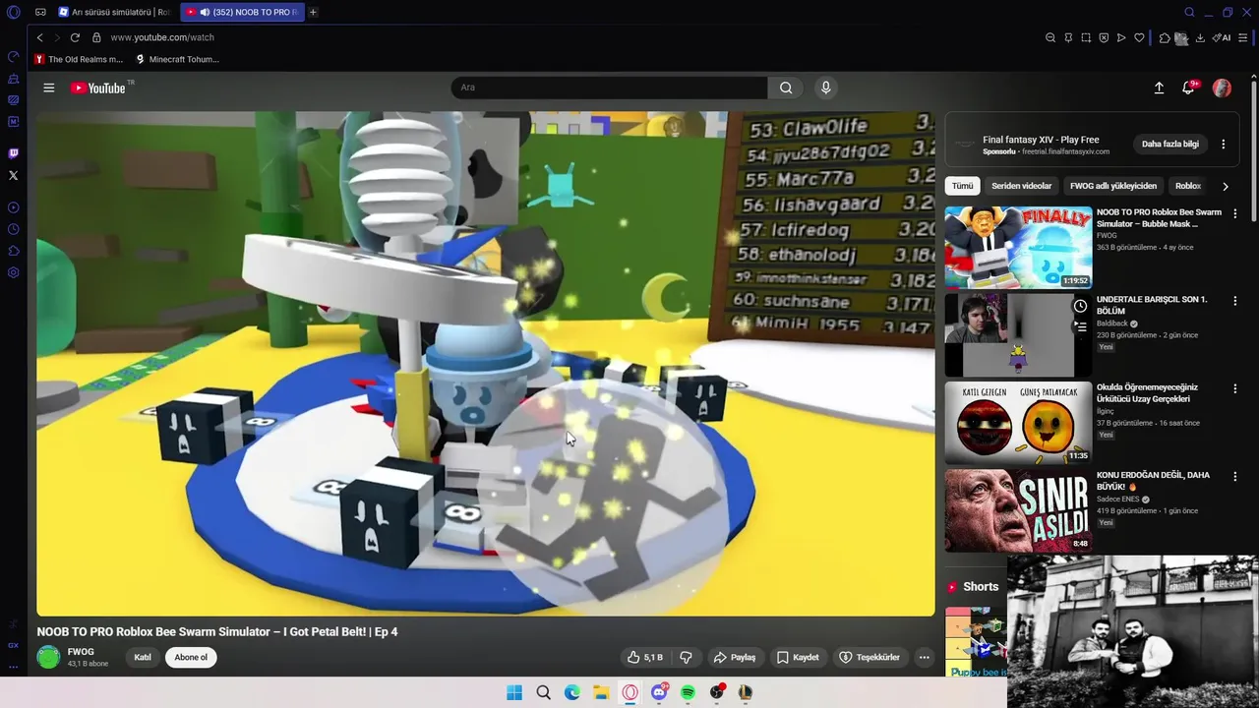Open History clock icon in sidebar
Image resolution: width=1259 pixels, height=708 pixels.
tap(14, 229)
